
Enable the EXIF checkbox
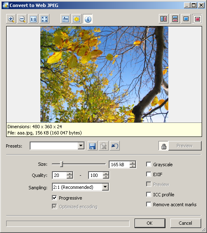tap(149, 174)
